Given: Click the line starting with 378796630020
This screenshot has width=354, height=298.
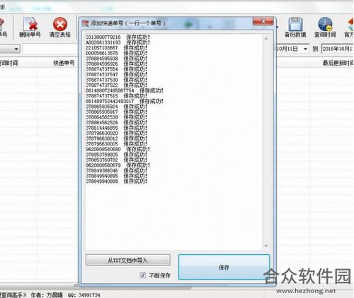Looking at the screenshot, I should tap(116, 133).
